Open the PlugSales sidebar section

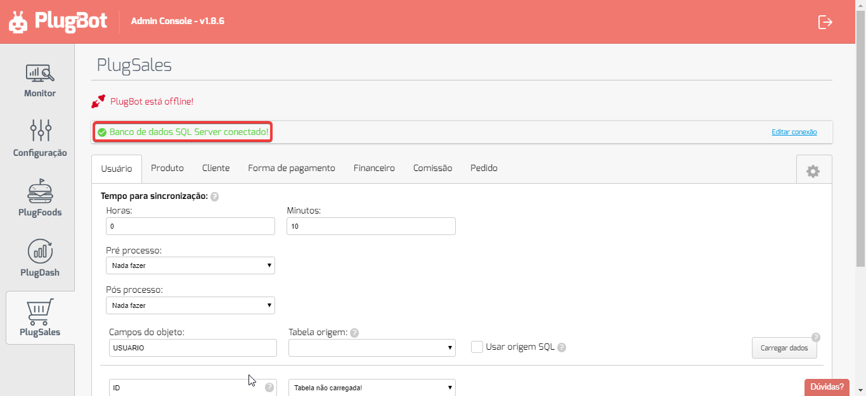click(40, 317)
